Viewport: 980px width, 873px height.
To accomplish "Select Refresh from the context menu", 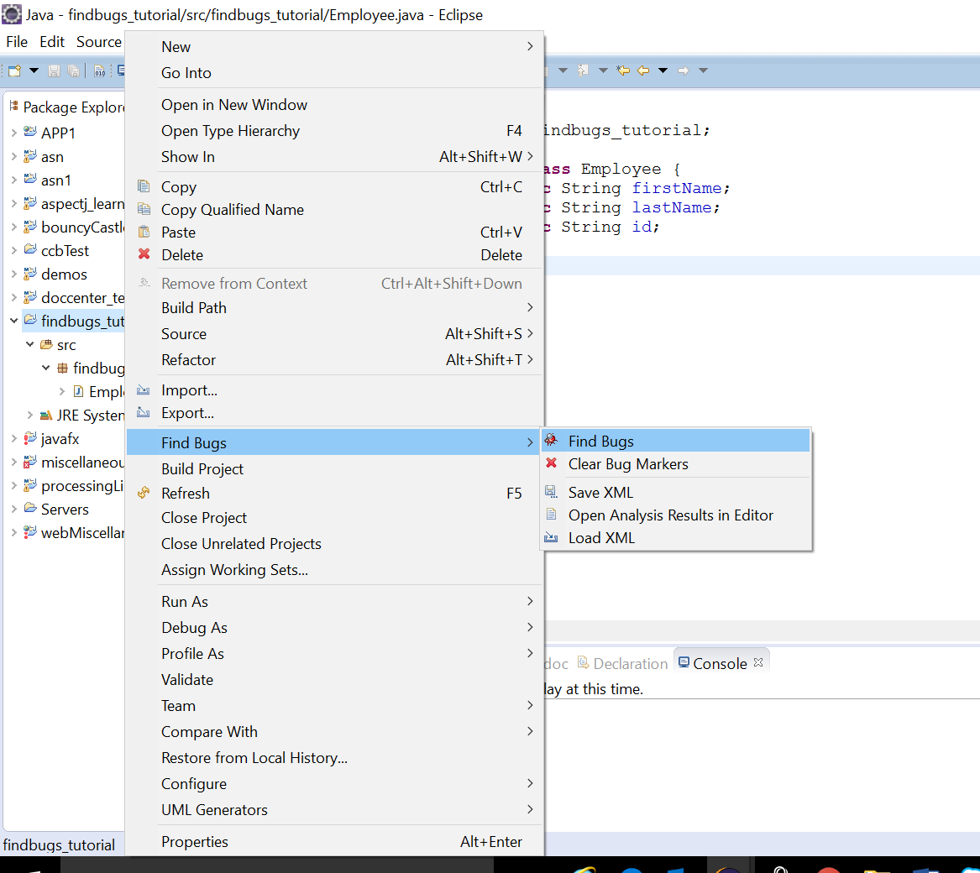I will point(186,493).
